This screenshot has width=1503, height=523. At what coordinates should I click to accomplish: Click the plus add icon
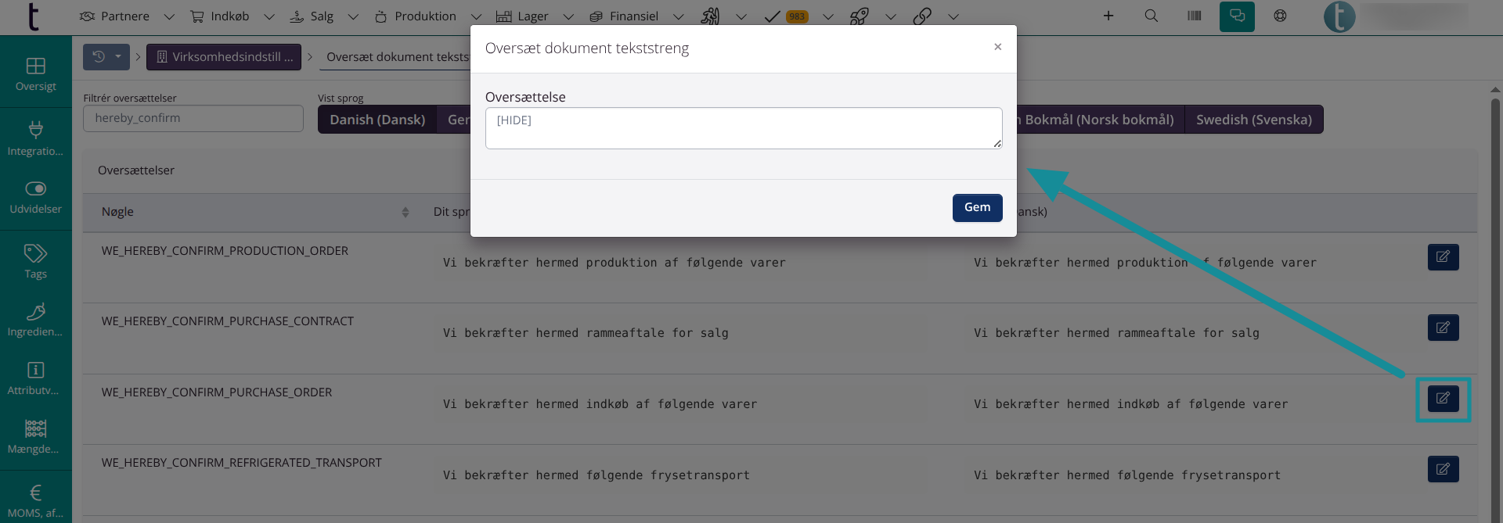(x=1108, y=16)
